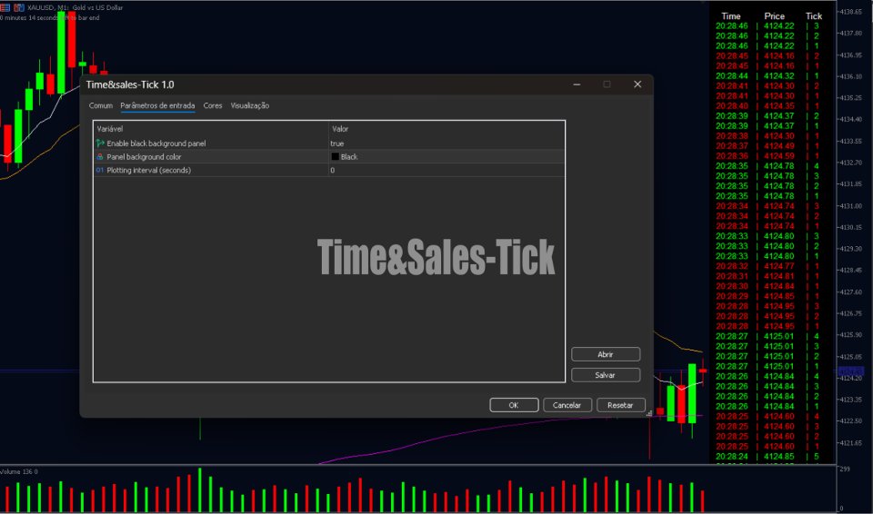
Task: Minimize the Time&sales-Tick 1.0 dialog
Action: point(577,84)
